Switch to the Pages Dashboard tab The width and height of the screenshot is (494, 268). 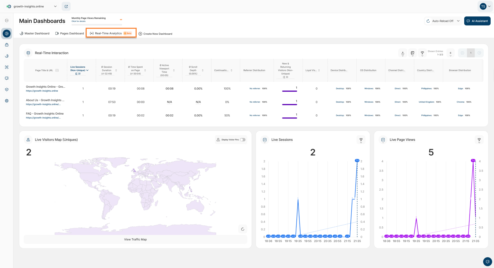point(69,33)
